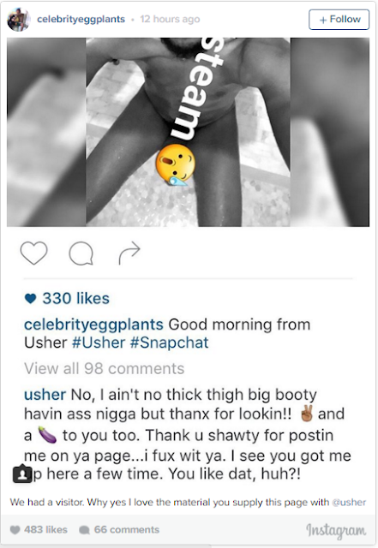
Task: Click the celebrityeggplants profile avatar
Action: pyautogui.click(x=18, y=19)
